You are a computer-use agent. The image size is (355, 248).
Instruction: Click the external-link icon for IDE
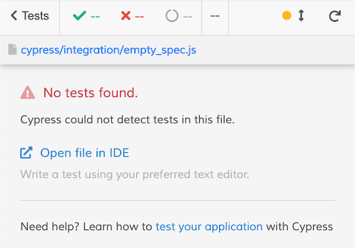tap(27, 153)
